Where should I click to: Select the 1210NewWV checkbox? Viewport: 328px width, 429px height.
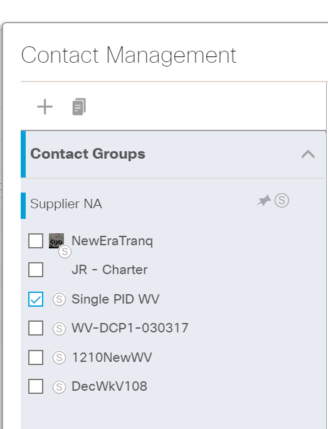point(36,357)
